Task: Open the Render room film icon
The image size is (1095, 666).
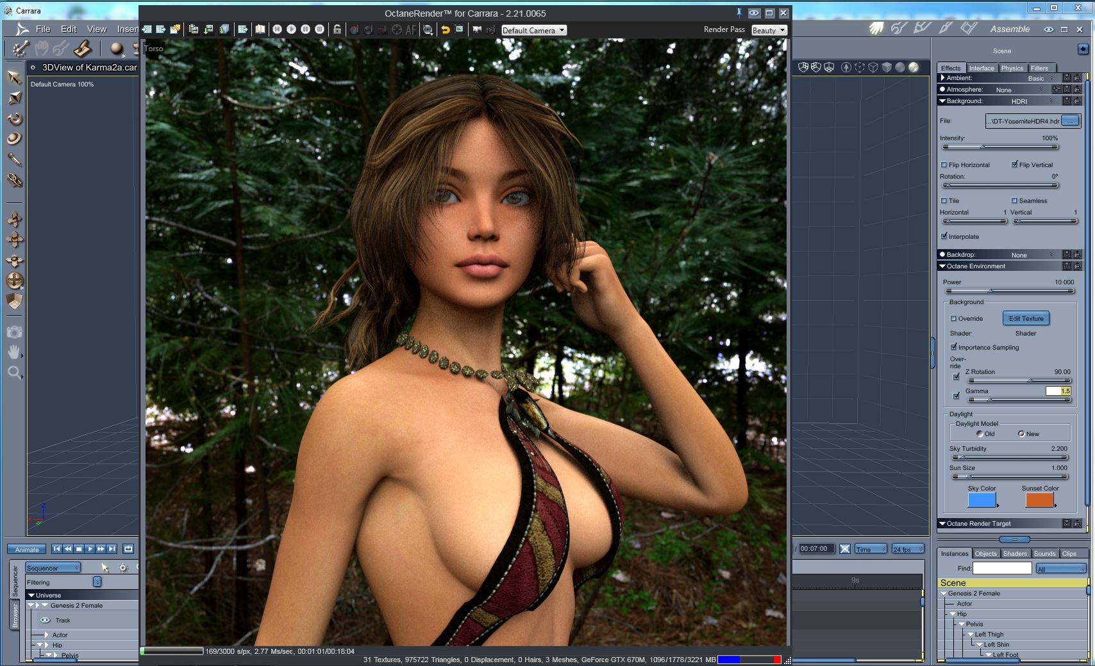Action: point(969,28)
